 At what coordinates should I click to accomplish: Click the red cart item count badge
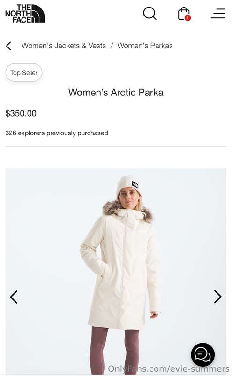pos(188,18)
